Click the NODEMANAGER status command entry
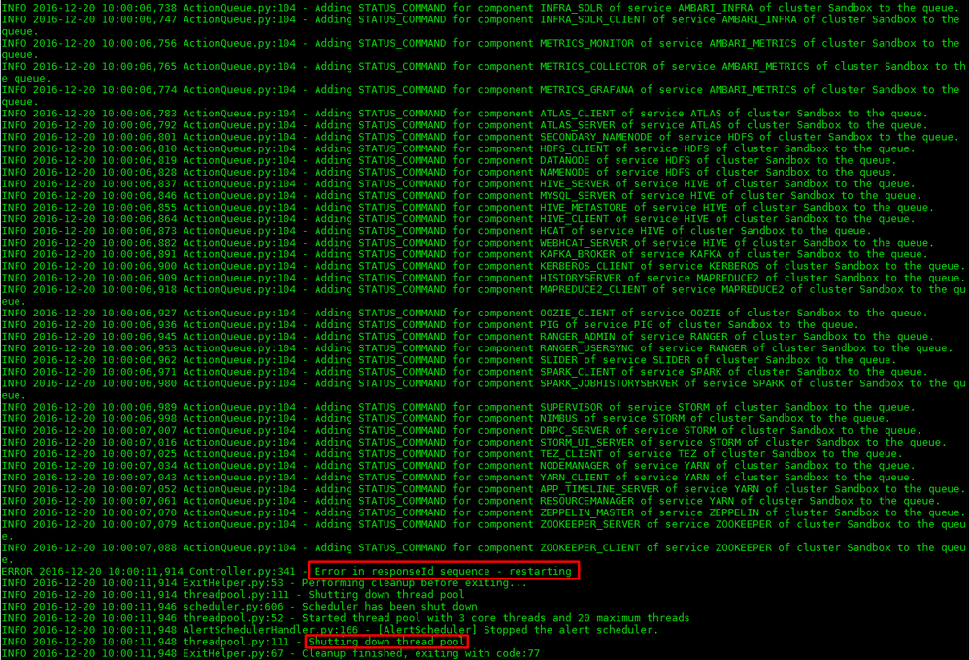The height and width of the screenshot is (660, 970). coord(291,465)
